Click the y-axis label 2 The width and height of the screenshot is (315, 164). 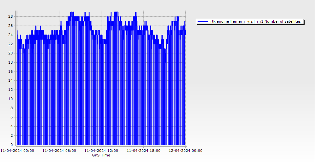tap(11, 135)
